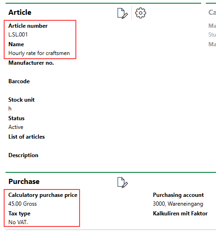Click the 'Name' field label
Image resolution: width=216 pixels, height=232 pixels.
16,44
